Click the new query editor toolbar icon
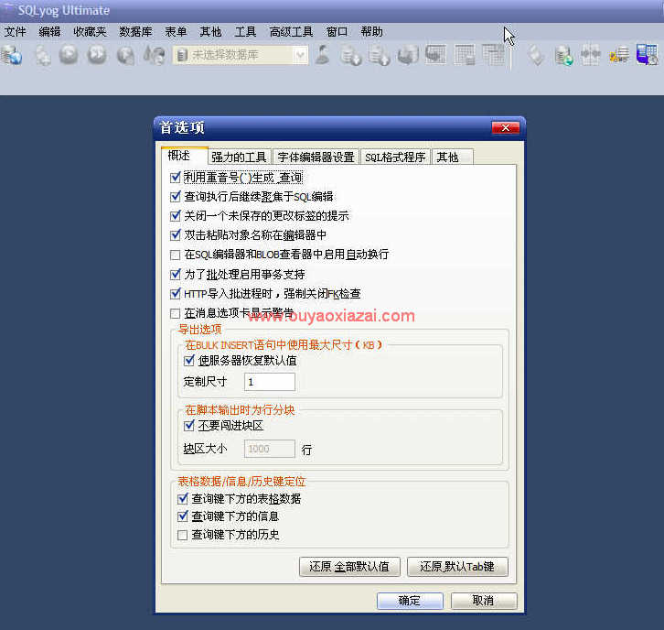664x630 pixels. coord(42,55)
